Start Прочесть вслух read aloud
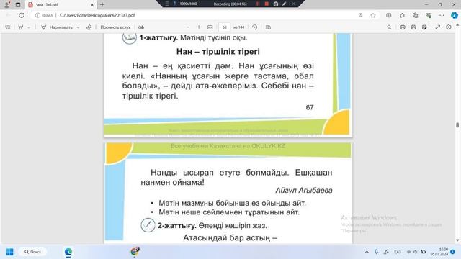Image resolution: width=461 pixels, height=259 pixels. pyautogui.click(x=115, y=27)
